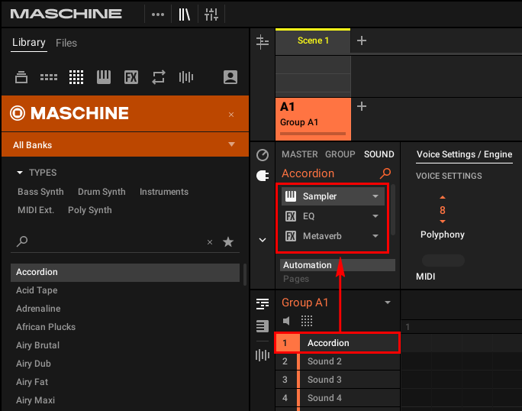Click the Accordion quick browse magnifier
Screen dimensions: 522x411
tap(385, 173)
